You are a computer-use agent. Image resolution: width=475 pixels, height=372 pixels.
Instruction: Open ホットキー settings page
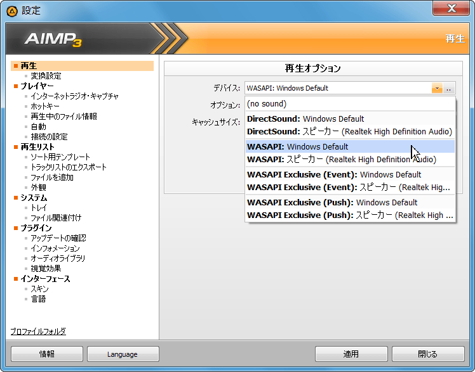pos(45,106)
